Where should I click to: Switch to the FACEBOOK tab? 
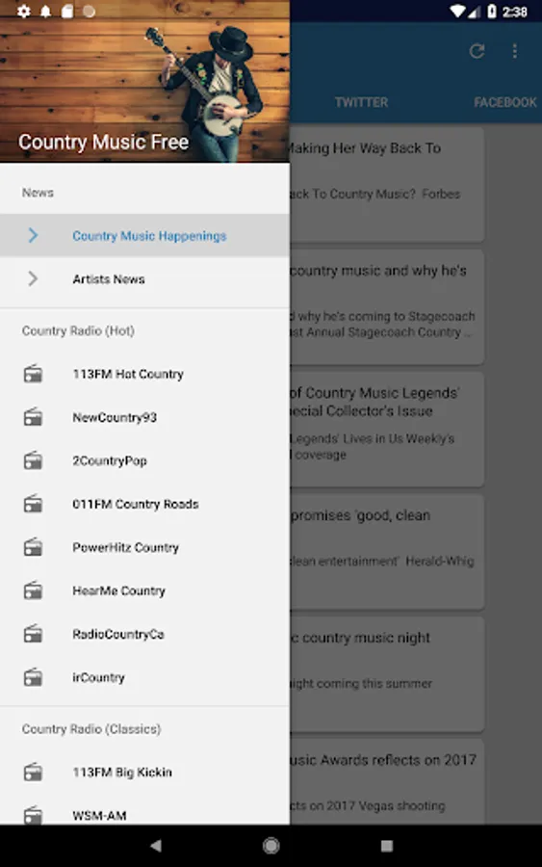point(505,102)
